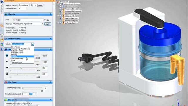Screen dimensions: 188x106
Task: Click the spout.asm assembly icon
Action: (x=63, y=16)
